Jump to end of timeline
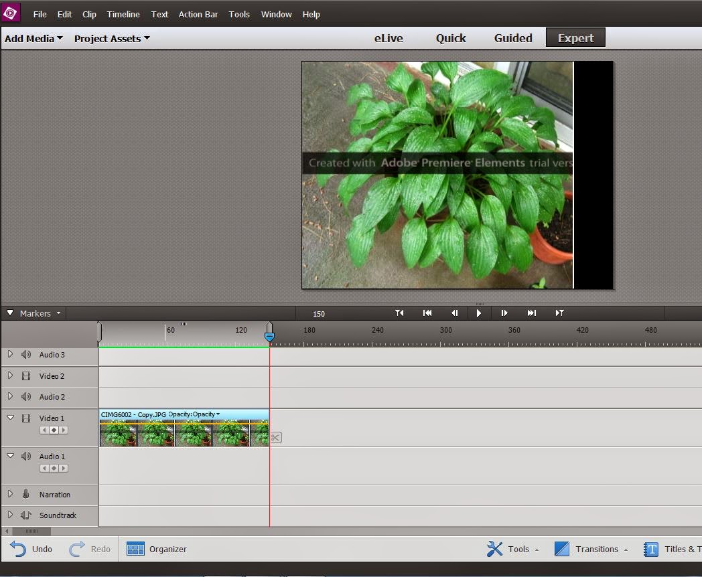 [x=531, y=313]
